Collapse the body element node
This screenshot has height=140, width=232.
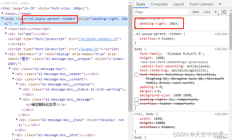pos(2,18)
